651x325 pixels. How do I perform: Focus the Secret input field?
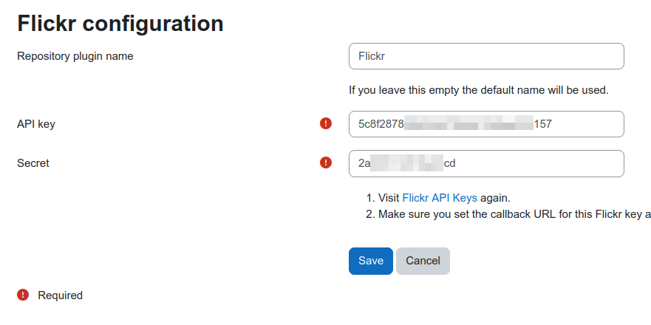486,163
